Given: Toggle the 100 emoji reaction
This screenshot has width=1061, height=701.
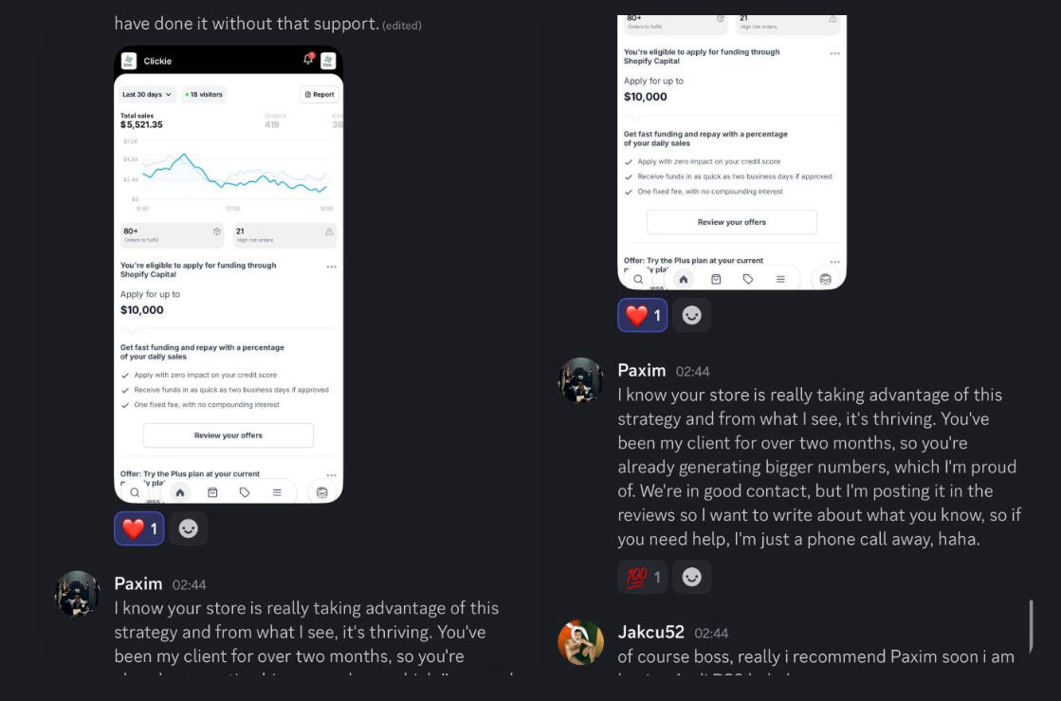Looking at the screenshot, I should pyautogui.click(x=642, y=577).
